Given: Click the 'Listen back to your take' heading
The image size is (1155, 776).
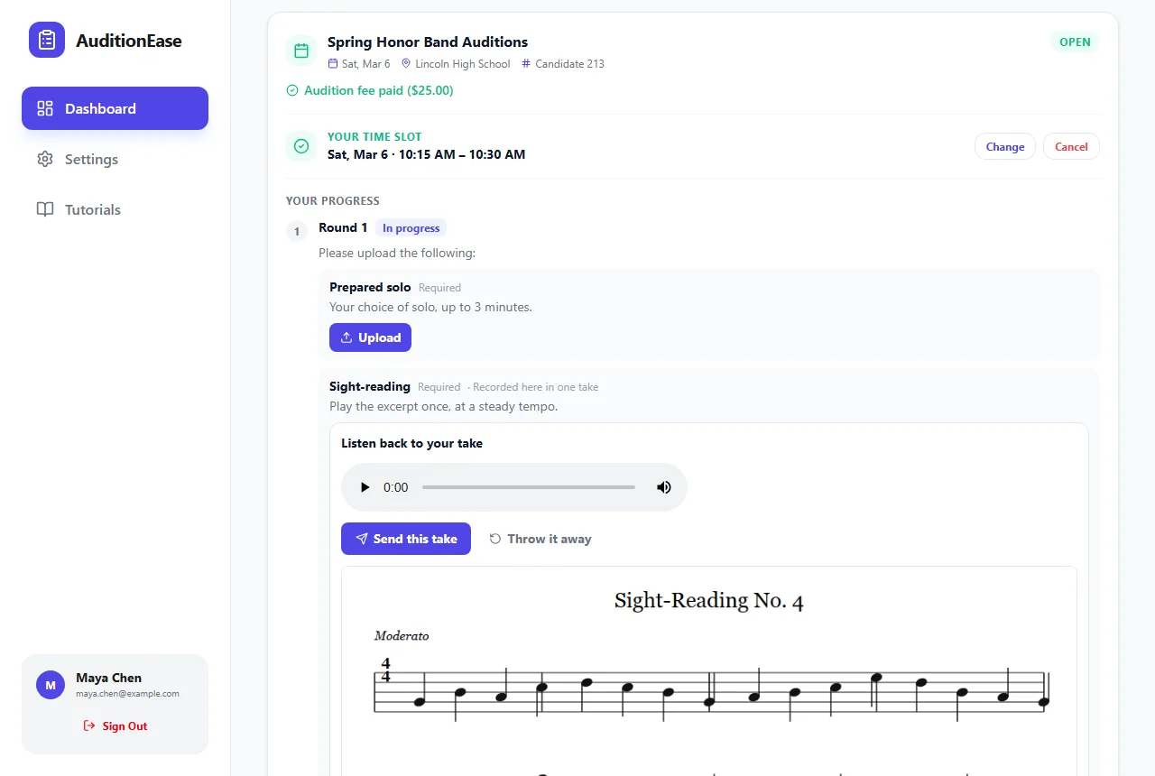Looking at the screenshot, I should (411, 443).
